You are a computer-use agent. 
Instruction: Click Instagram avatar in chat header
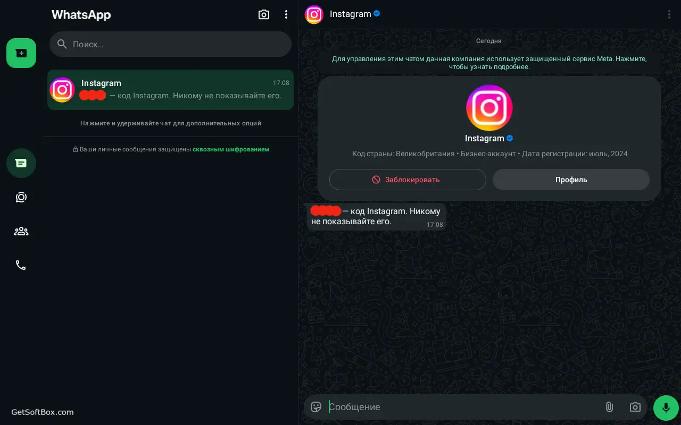click(x=314, y=14)
